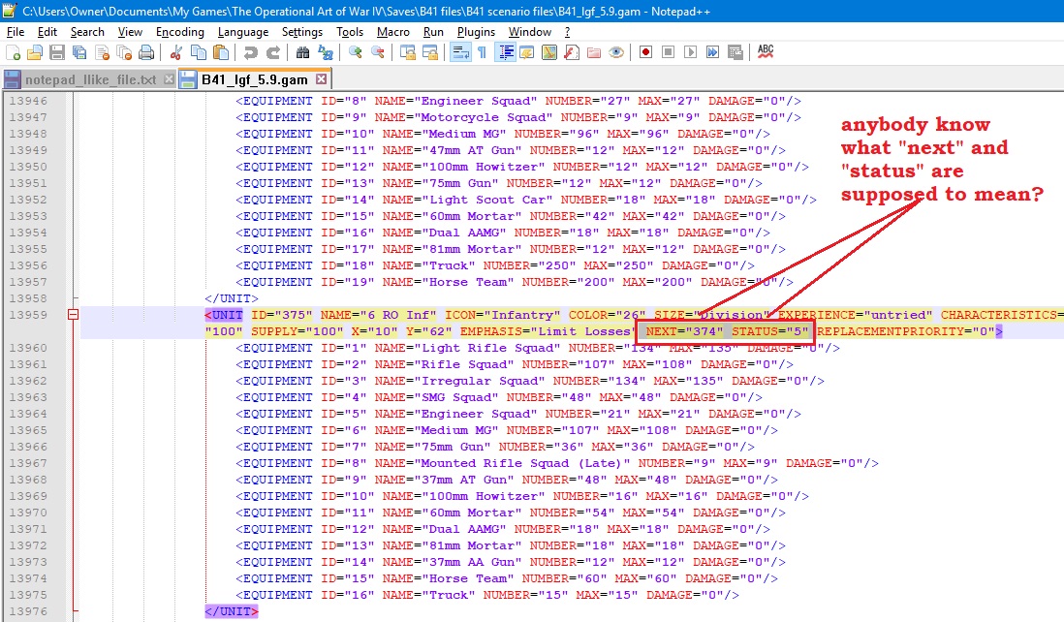Open the Language menu
Screen dimensions: 1064x622
[242, 32]
